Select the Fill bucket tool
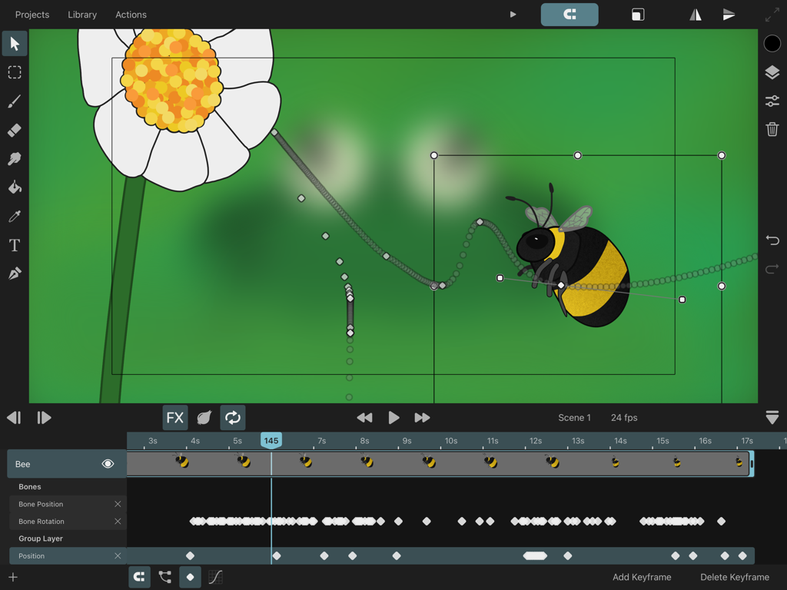This screenshot has height=590, width=787. tap(14, 187)
